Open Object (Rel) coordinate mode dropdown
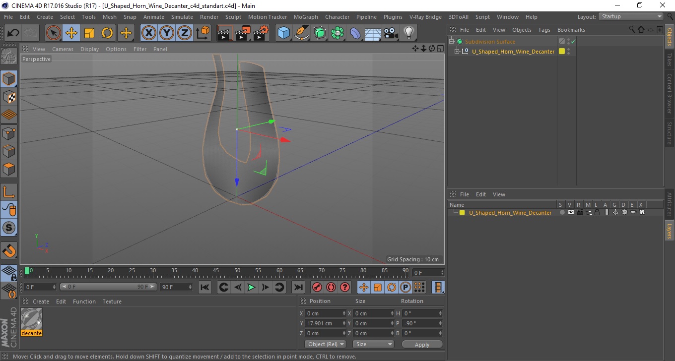The height and width of the screenshot is (361, 675). coord(325,344)
